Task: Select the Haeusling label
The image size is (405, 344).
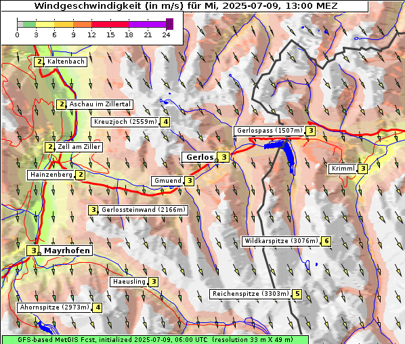Action: pyautogui.click(x=129, y=282)
